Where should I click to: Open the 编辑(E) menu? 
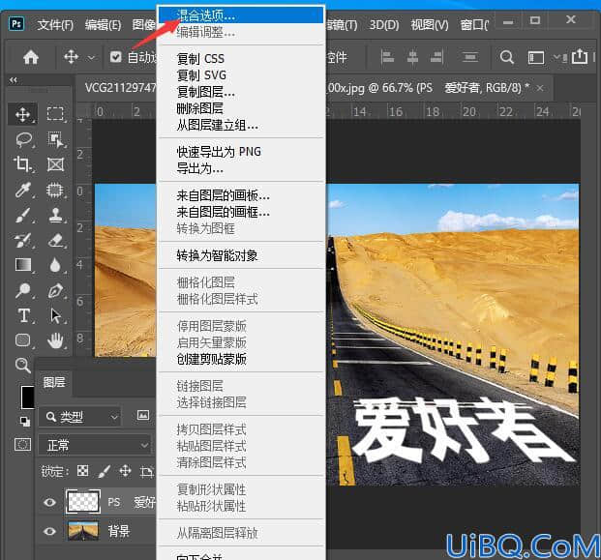click(x=104, y=25)
